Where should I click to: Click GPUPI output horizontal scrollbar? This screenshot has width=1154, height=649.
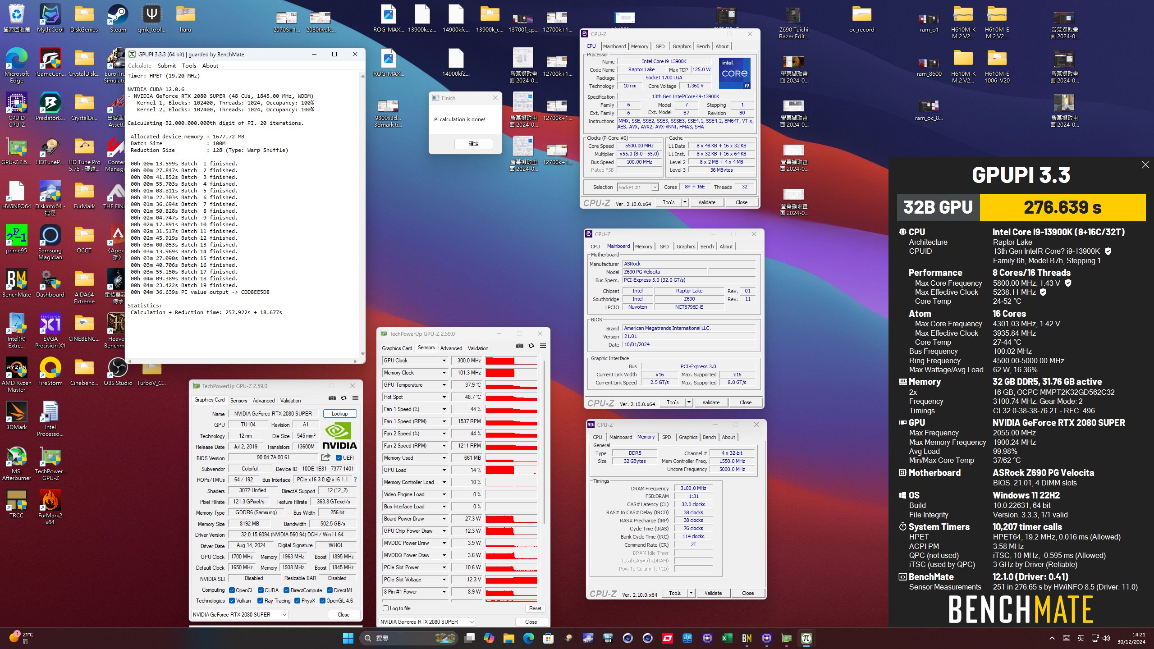243,361
